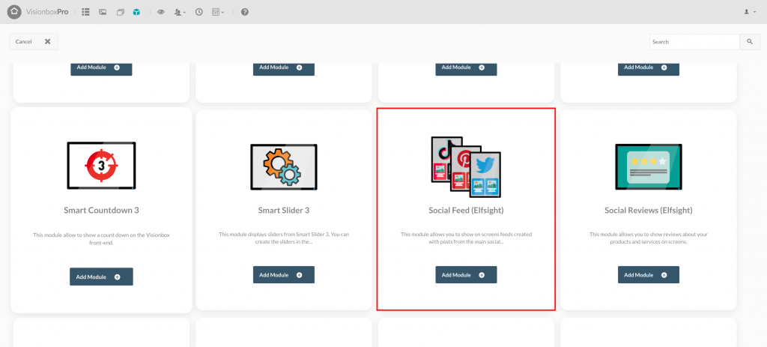Screen dimensions: 767x347
Task: Click the Smart Countdown 3 title
Action: (101, 211)
